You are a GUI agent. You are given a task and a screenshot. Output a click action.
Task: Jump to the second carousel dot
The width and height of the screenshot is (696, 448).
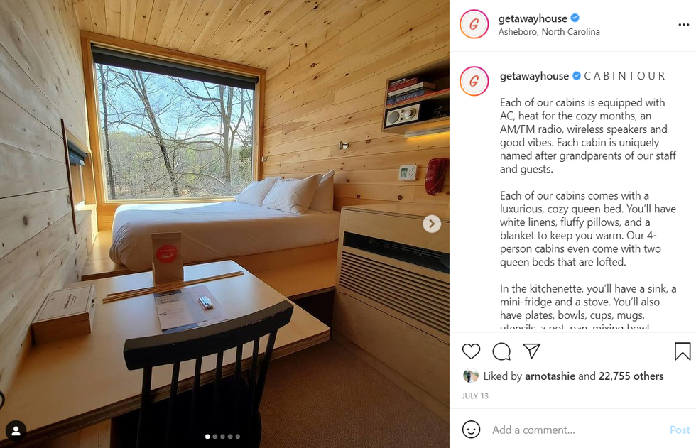(215, 437)
